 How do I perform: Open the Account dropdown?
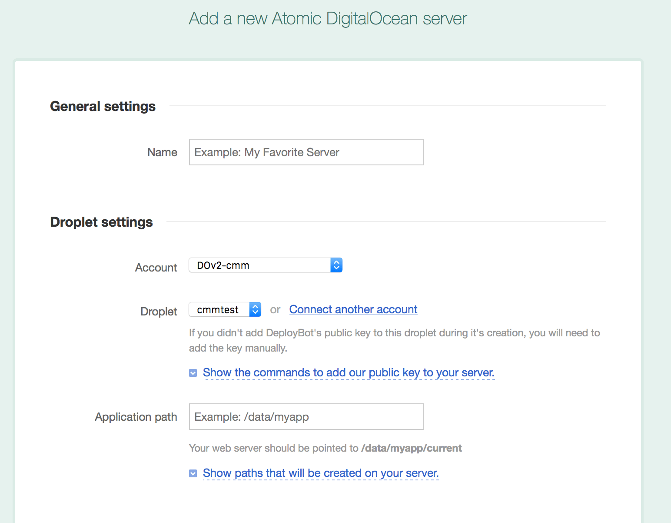coord(265,265)
